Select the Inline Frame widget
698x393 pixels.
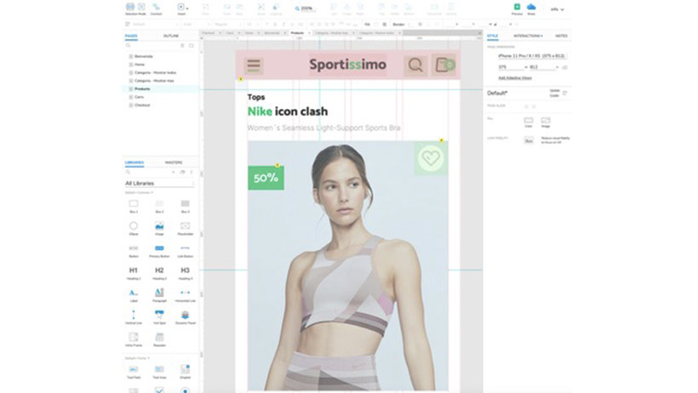click(x=134, y=339)
